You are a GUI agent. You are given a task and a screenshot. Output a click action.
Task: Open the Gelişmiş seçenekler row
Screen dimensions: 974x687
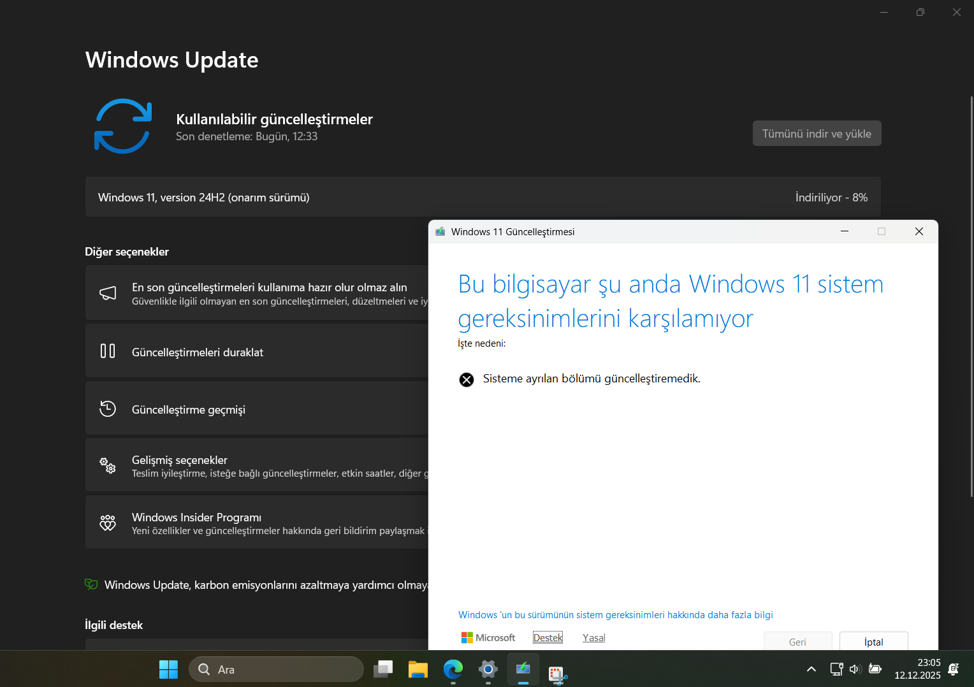click(257, 466)
